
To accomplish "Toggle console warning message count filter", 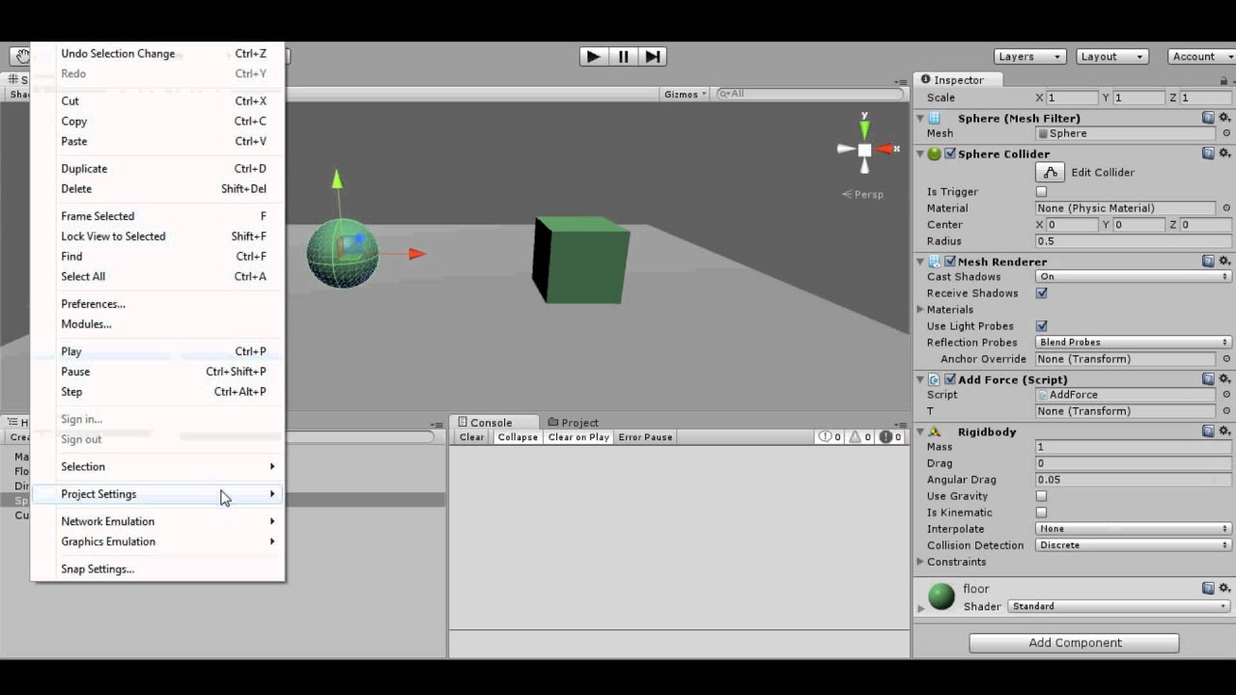I will pyautogui.click(x=860, y=437).
